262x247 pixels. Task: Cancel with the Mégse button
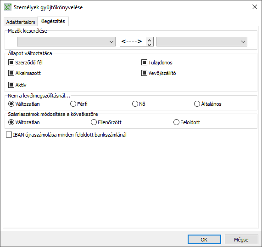(x=241, y=240)
